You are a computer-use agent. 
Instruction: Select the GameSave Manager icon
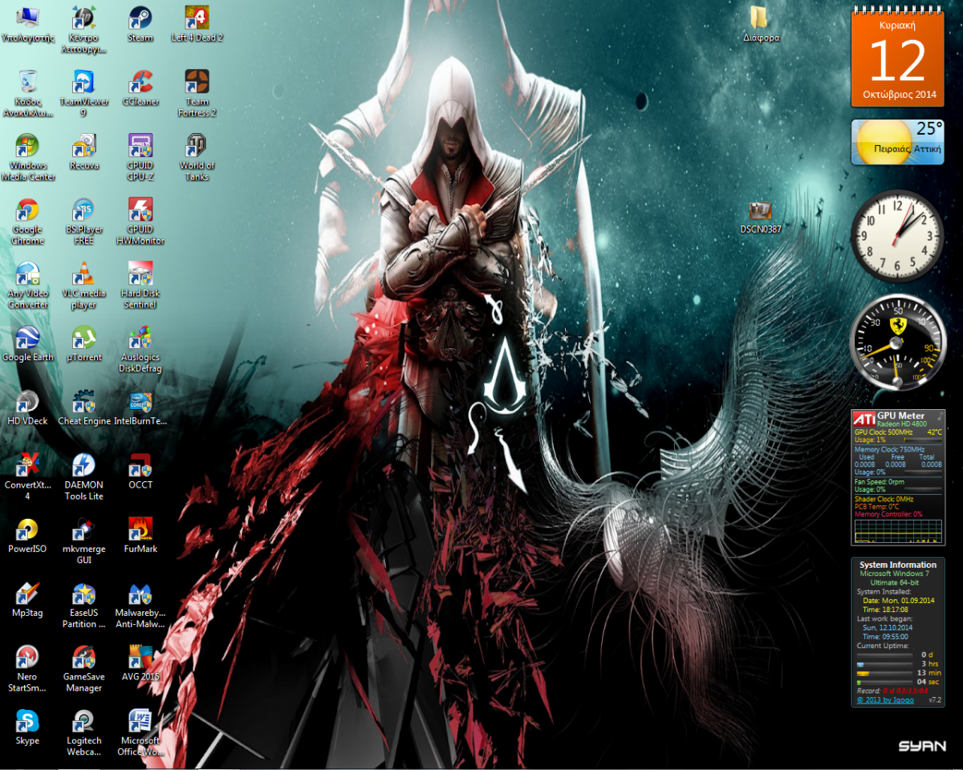(x=83, y=669)
